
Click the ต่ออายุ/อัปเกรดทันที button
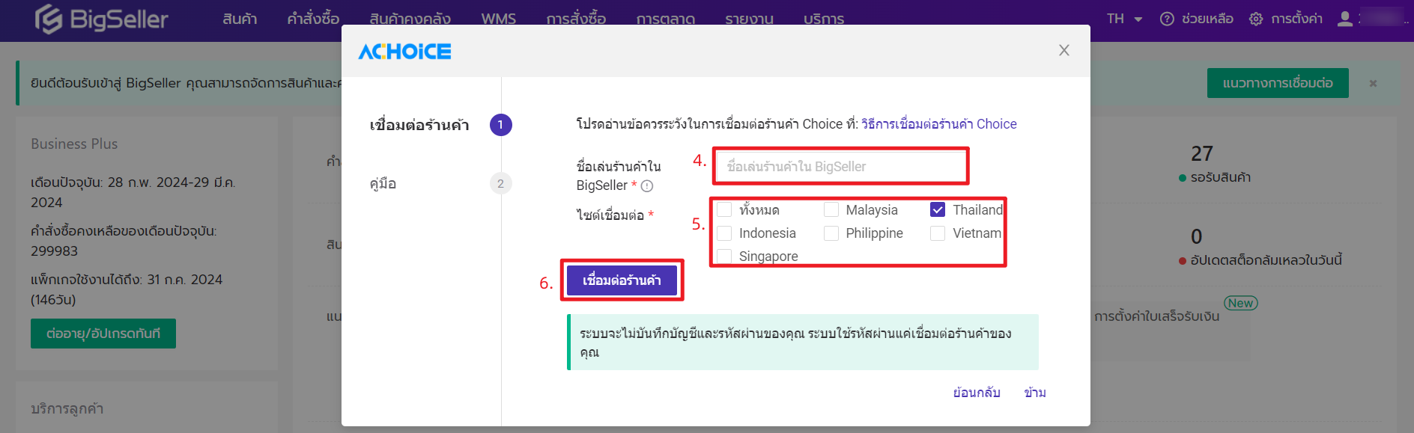click(103, 334)
